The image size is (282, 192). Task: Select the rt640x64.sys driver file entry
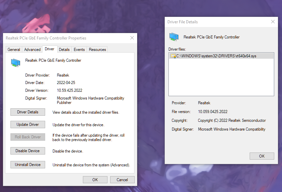tap(221, 56)
